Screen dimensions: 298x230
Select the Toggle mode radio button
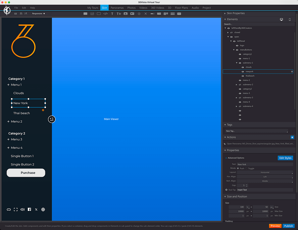coord(246,169)
